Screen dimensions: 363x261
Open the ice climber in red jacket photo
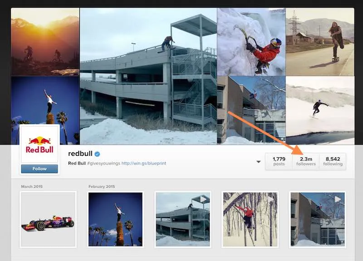[251, 42]
